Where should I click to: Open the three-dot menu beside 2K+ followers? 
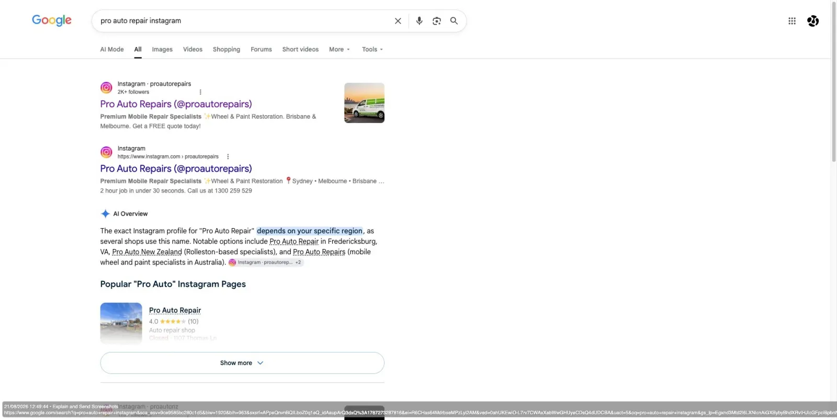pos(200,92)
